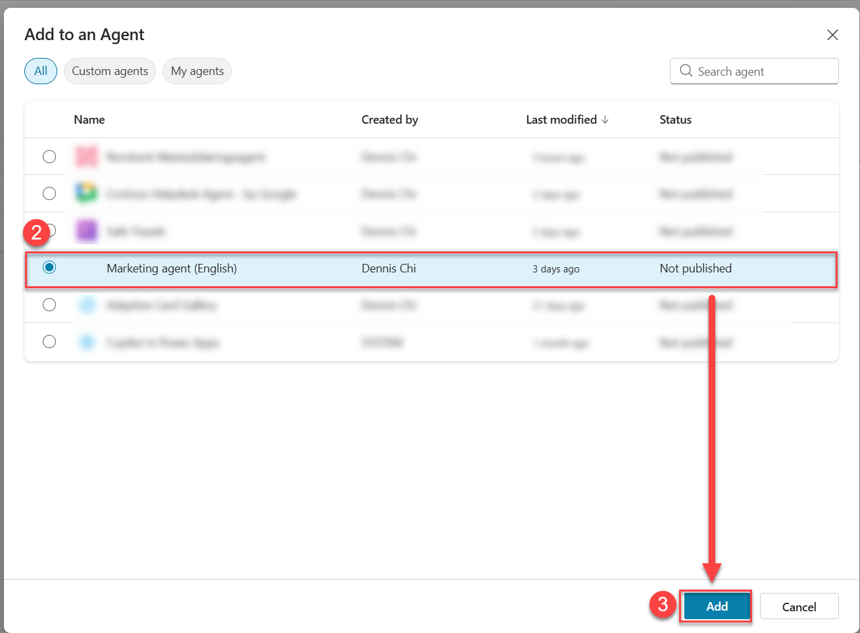
Task: Select the radio button in the last row
Action: pyautogui.click(x=49, y=342)
